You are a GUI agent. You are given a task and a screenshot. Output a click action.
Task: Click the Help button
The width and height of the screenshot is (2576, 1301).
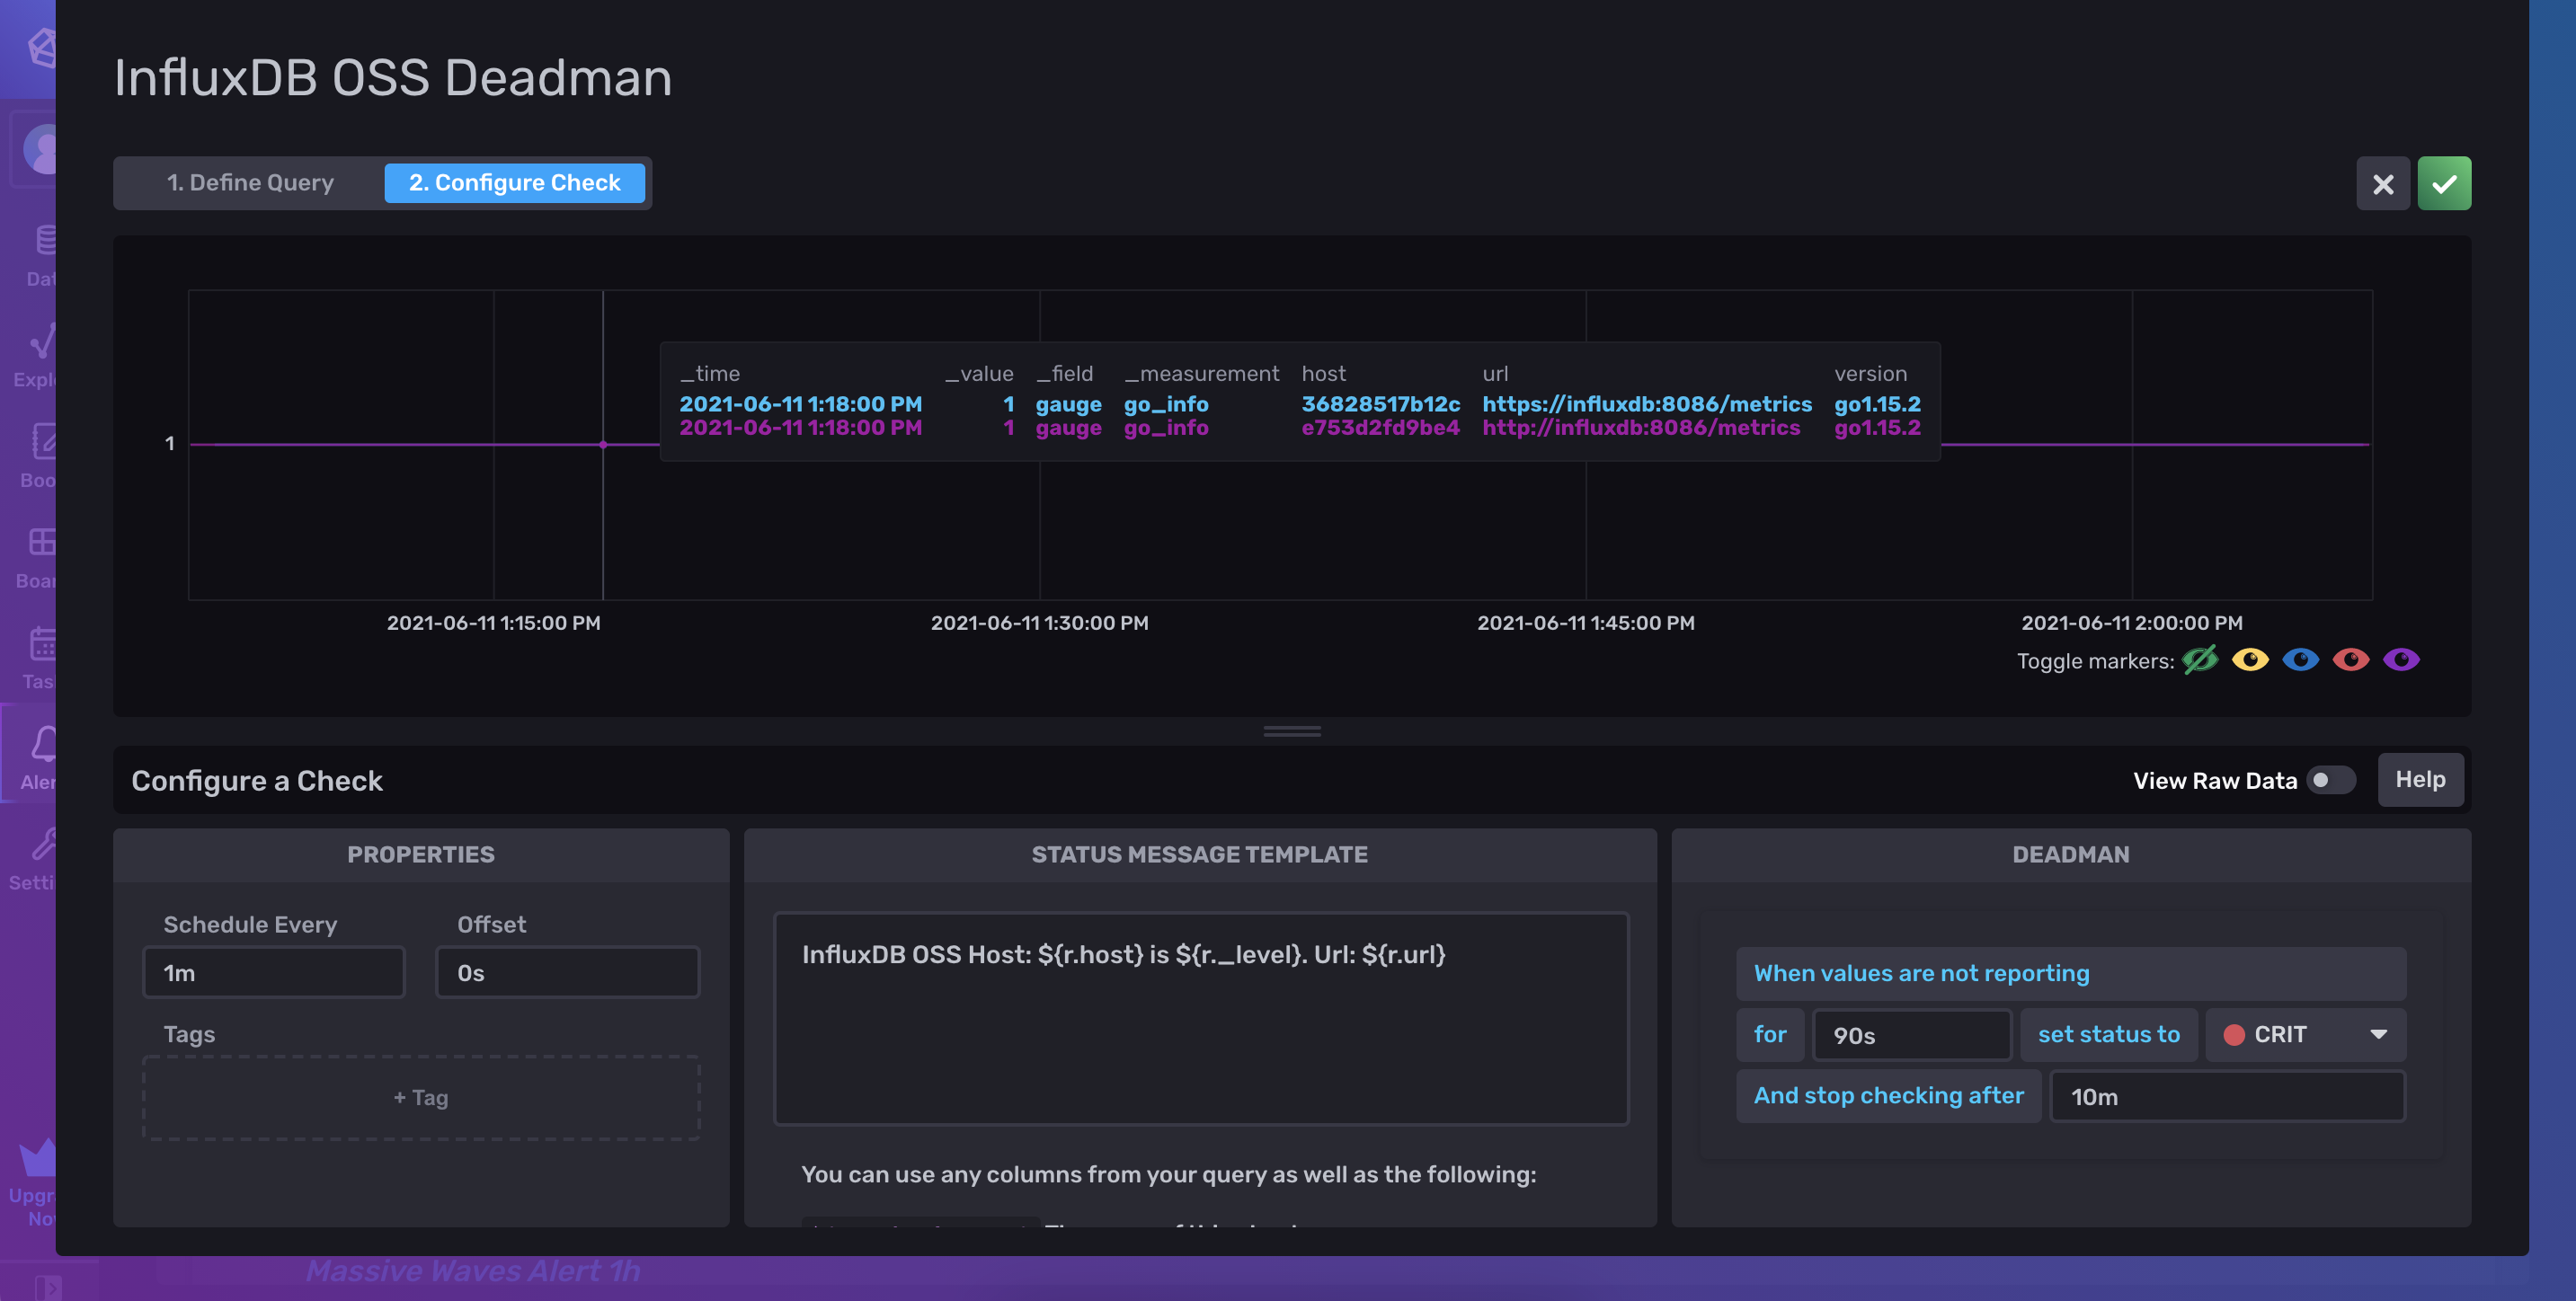coord(2419,779)
